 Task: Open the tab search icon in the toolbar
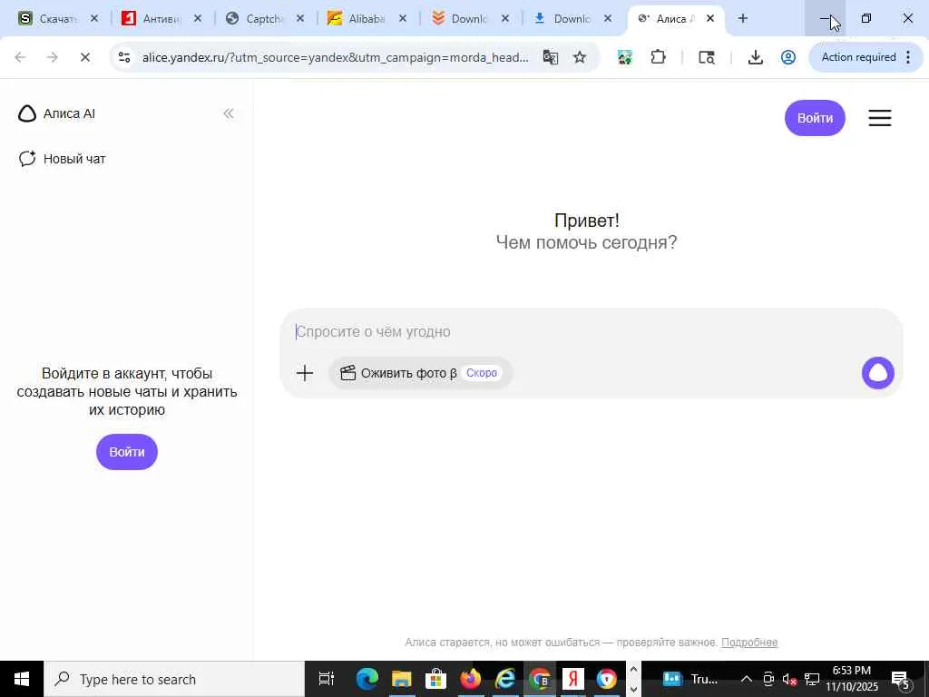coord(706,57)
